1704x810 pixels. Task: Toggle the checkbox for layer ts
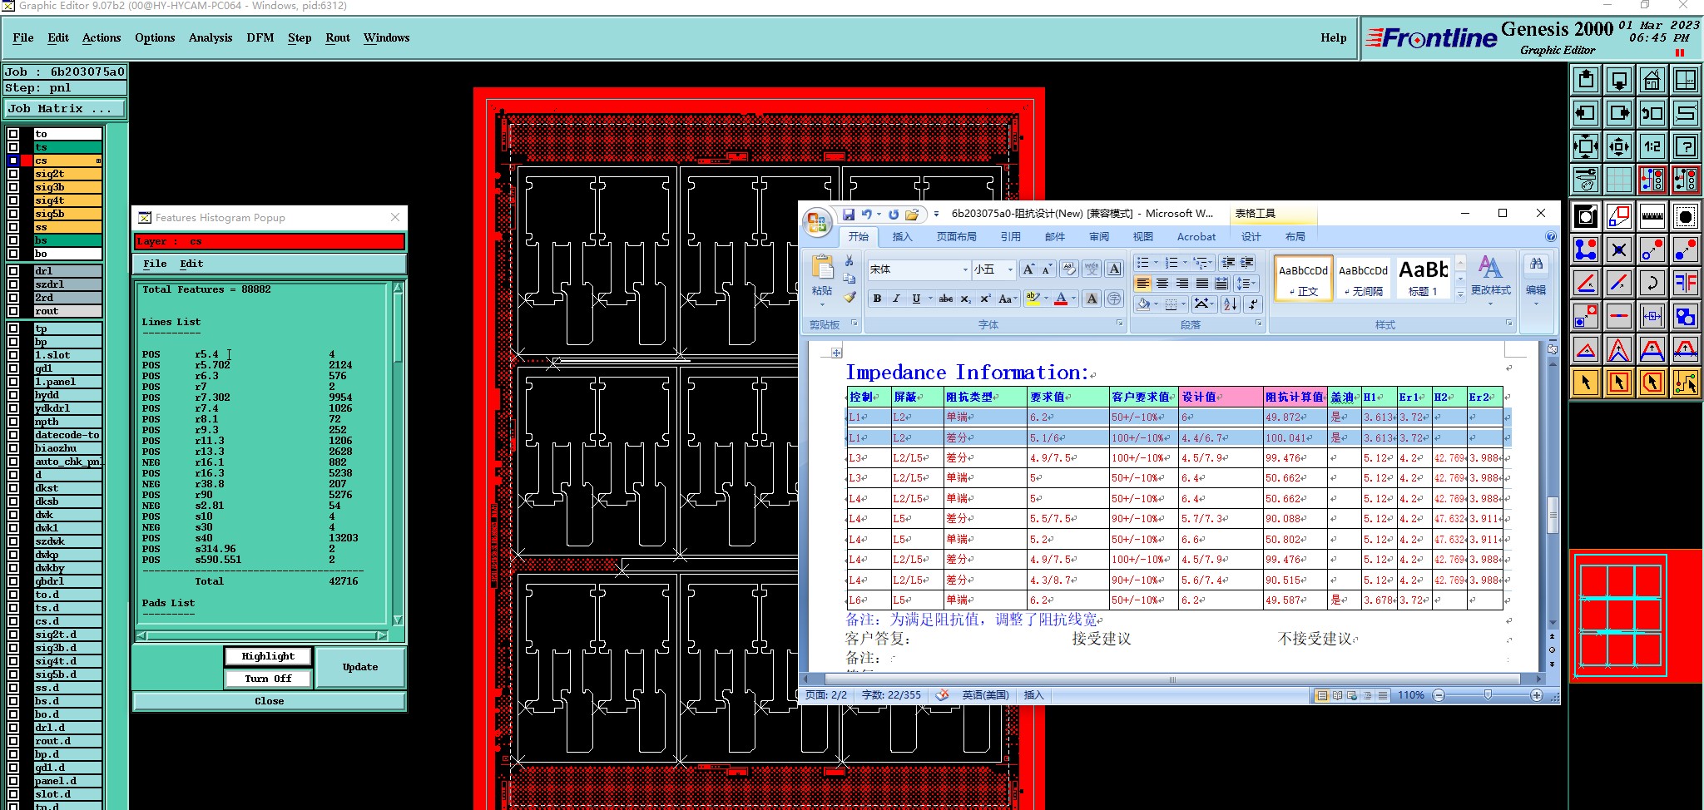[13, 147]
